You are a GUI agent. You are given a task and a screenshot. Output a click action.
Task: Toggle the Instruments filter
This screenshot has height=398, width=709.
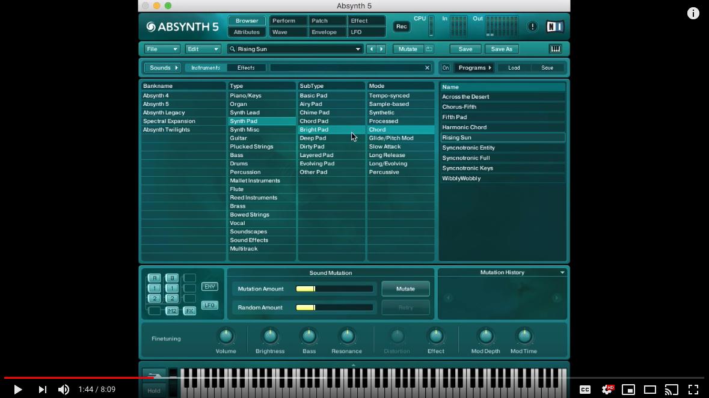[205, 68]
